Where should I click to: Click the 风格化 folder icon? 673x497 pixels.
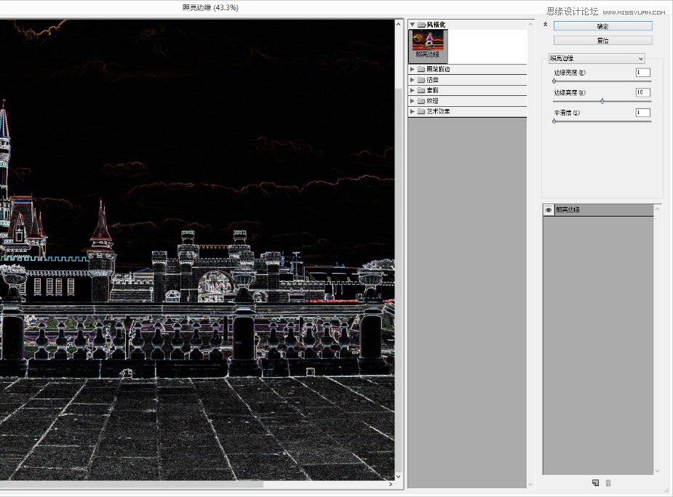(421, 25)
